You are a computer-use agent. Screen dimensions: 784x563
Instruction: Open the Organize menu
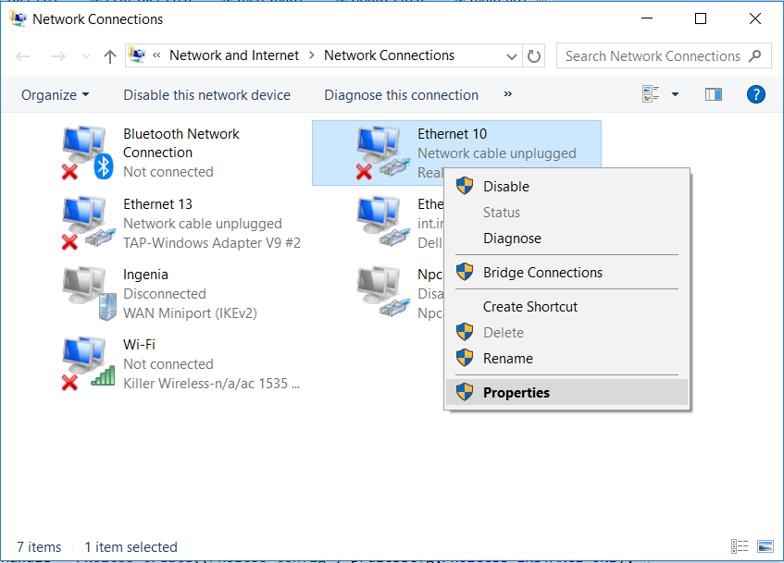coord(54,94)
